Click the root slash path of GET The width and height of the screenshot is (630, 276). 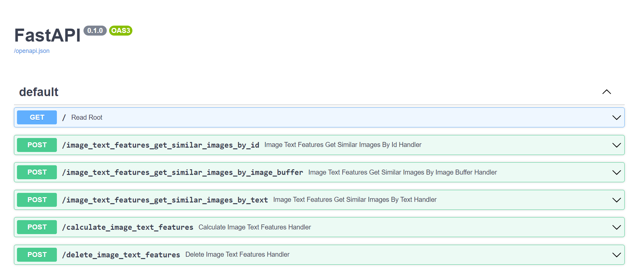tap(64, 117)
